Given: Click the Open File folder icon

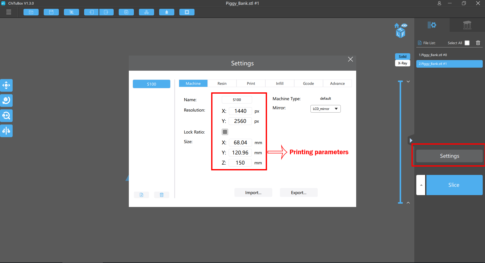Looking at the screenshot, I should pyautogui.click(x=31, y=12).
